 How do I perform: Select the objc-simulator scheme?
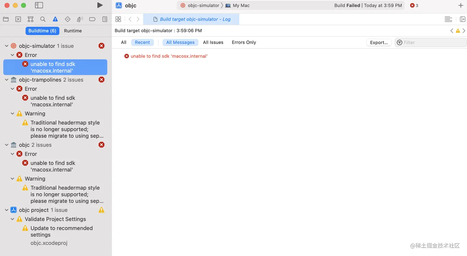(x=200, y=6)
